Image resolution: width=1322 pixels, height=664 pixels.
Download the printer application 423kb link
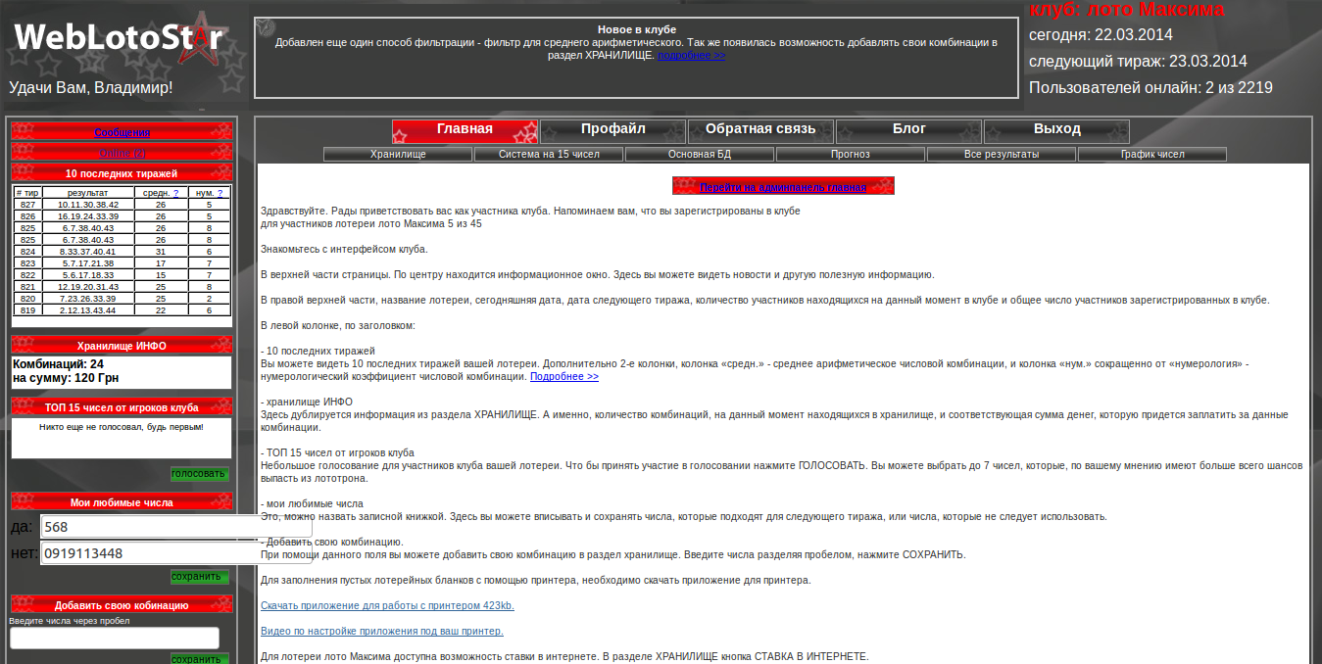(387, 605)
